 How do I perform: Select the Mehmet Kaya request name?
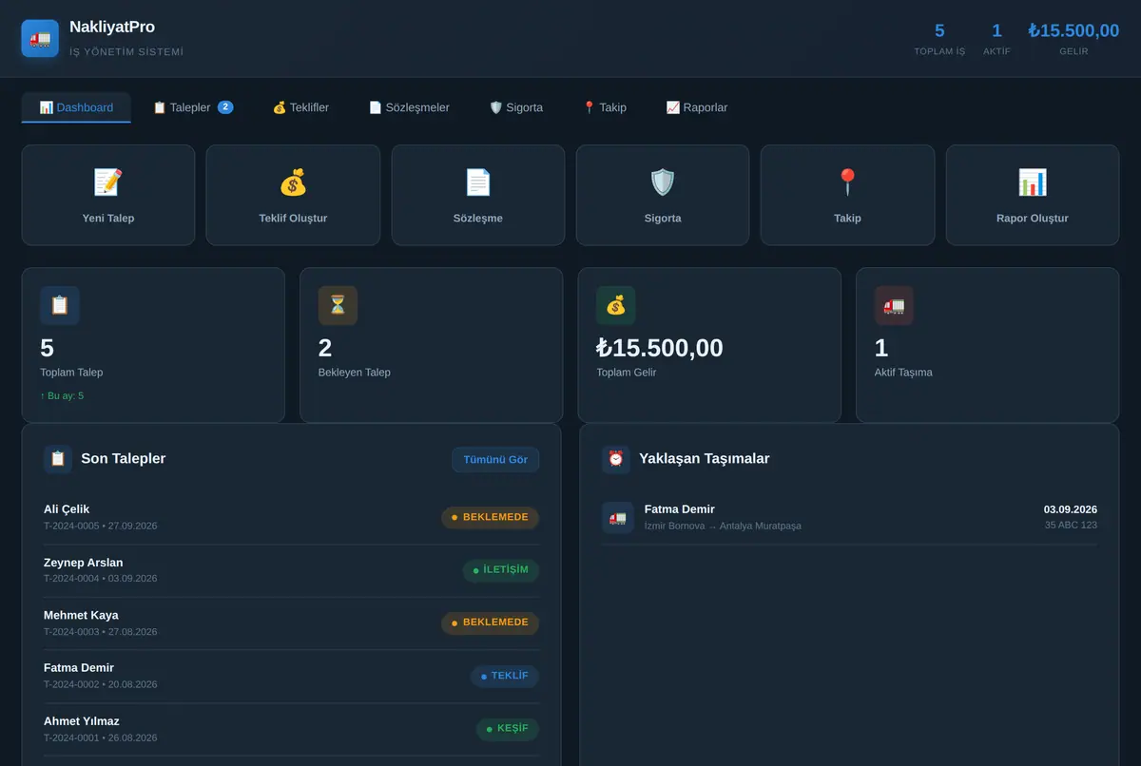coord(81,615)
